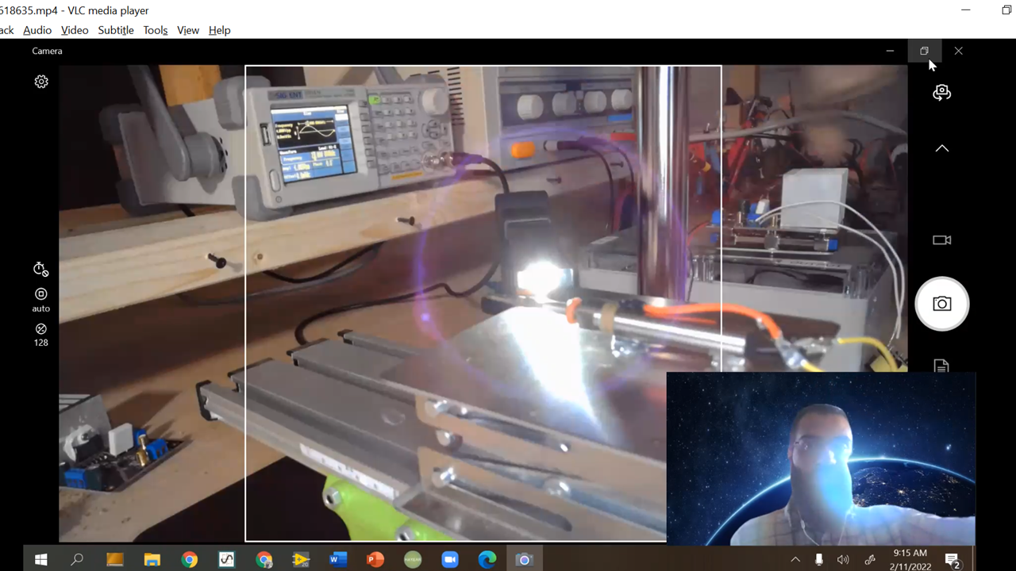Switch to document scan mode
Image resolution: width=1016 pixels, height=571 pixels.
(x=941, y=366)
